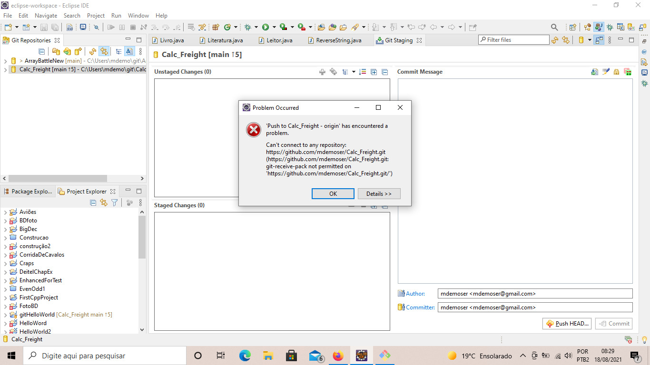Refresh the Git Repositories view

click(93, 51)
